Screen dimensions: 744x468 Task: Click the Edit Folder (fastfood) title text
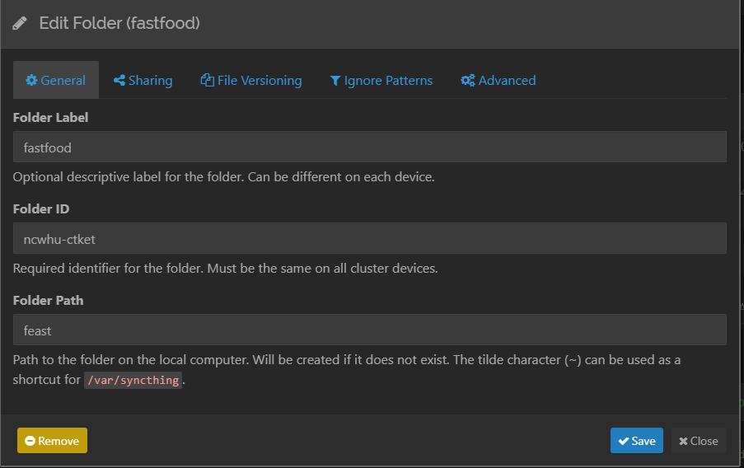119,23
